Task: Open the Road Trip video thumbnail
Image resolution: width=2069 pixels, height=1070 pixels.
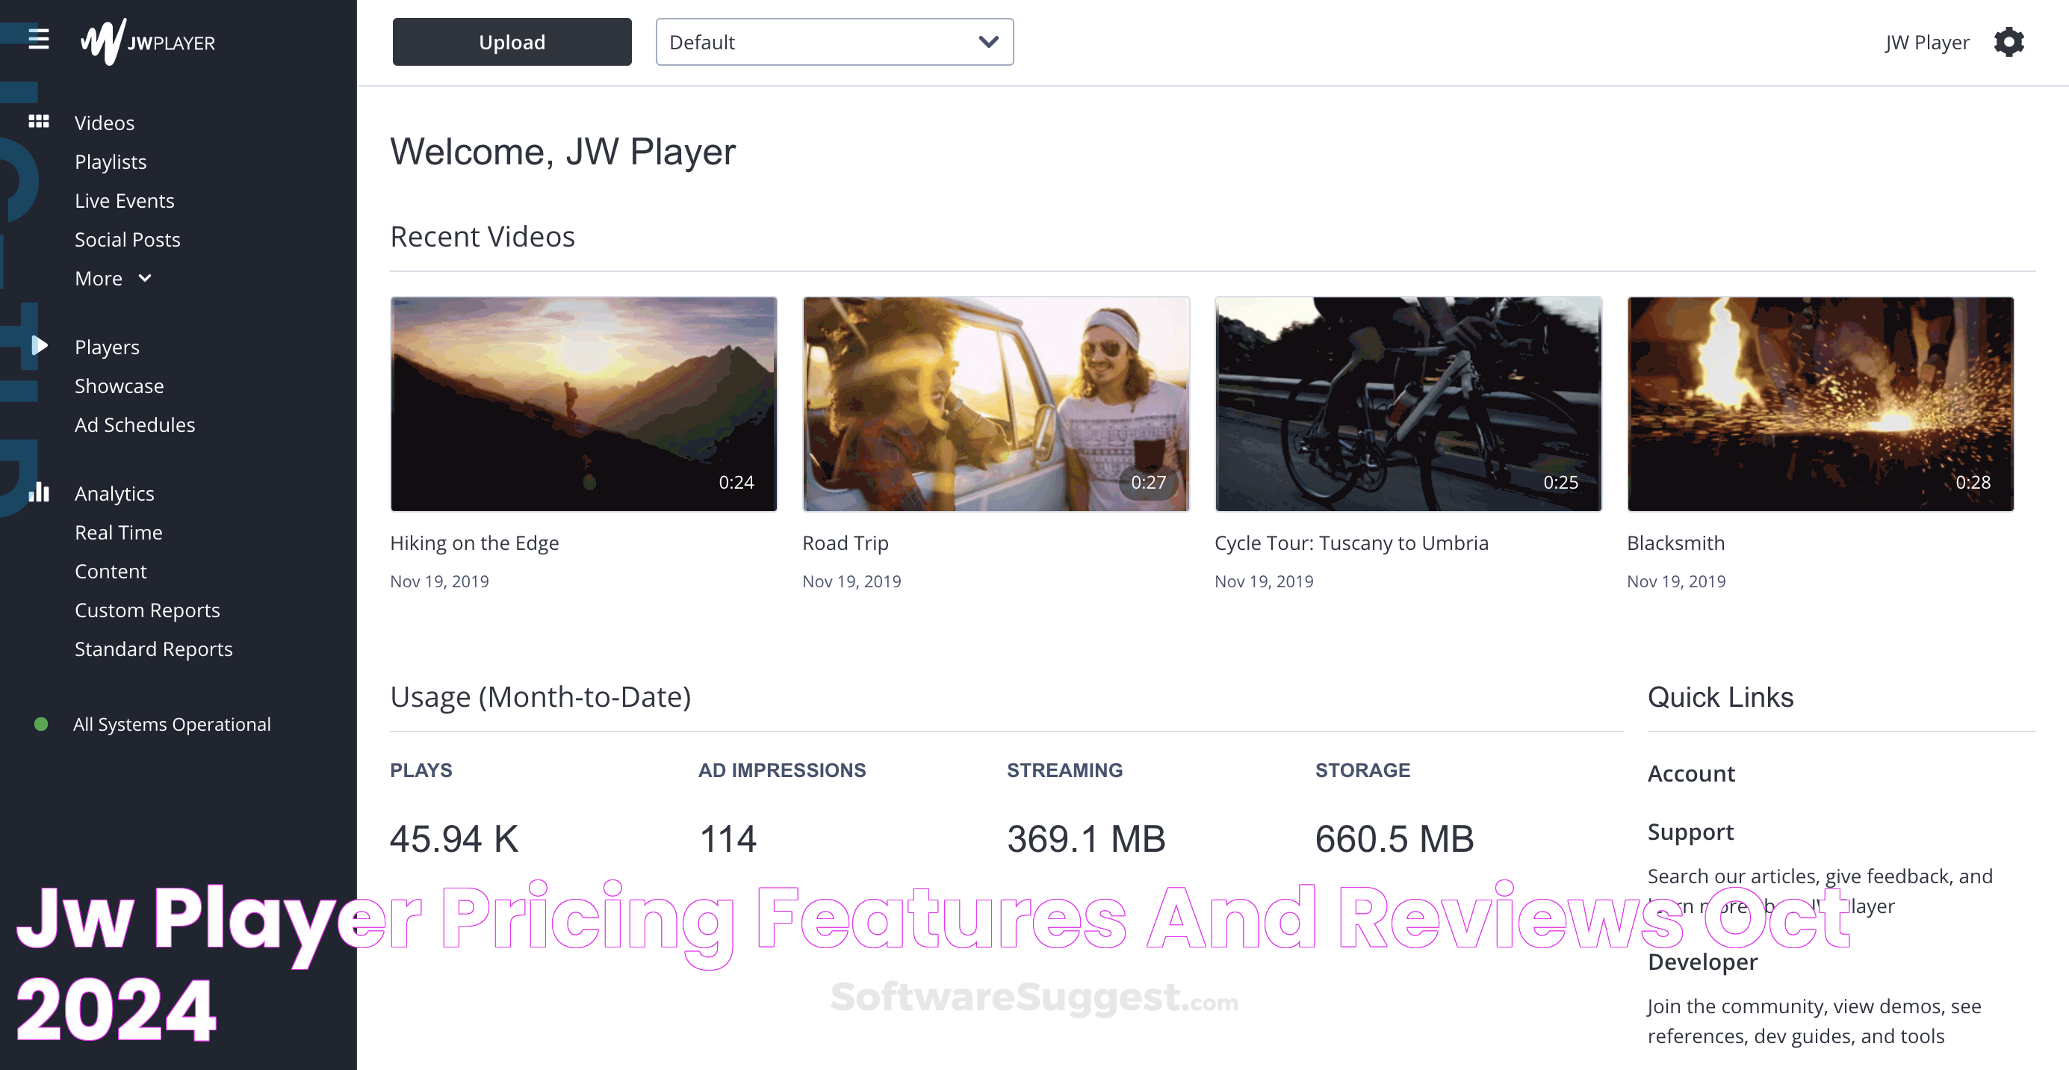Action: point(996,404)
